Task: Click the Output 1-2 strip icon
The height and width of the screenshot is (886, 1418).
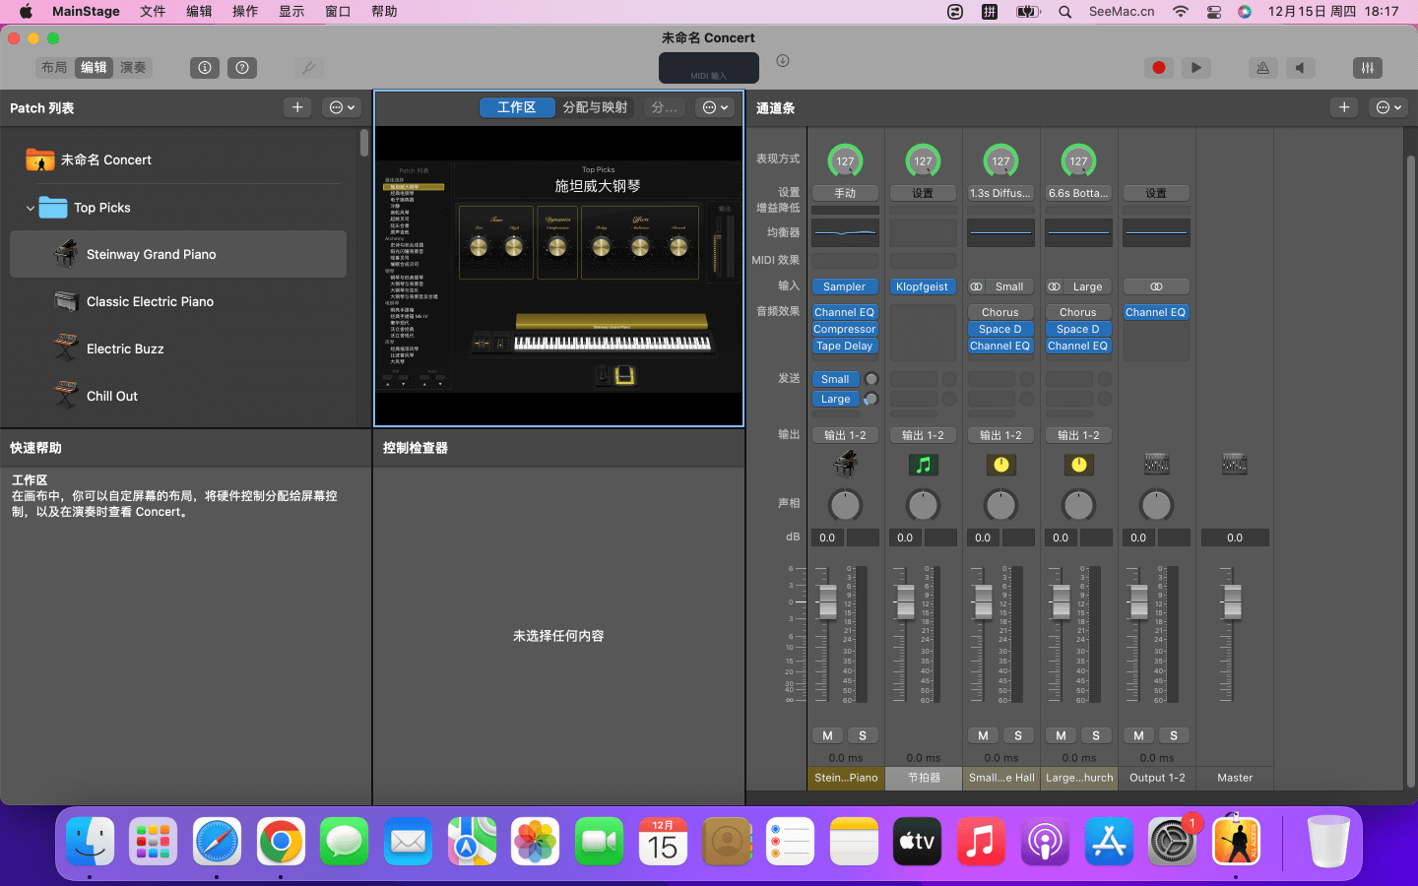Action: (x=1156, y=464)
